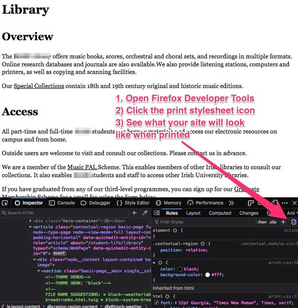The image size is (298, 308).
Task: Click the eyedropper color picker icon
Action: [x=145, y=213]
